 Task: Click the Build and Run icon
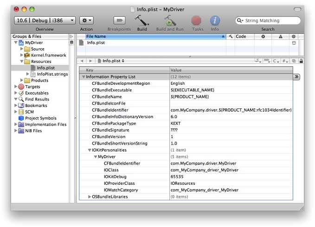coord(170,20)
